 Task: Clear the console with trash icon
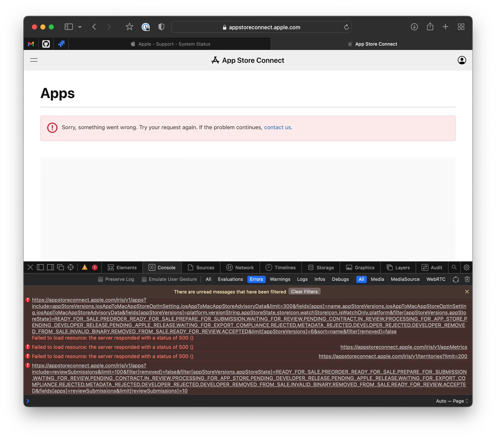[x=467, y=279]
